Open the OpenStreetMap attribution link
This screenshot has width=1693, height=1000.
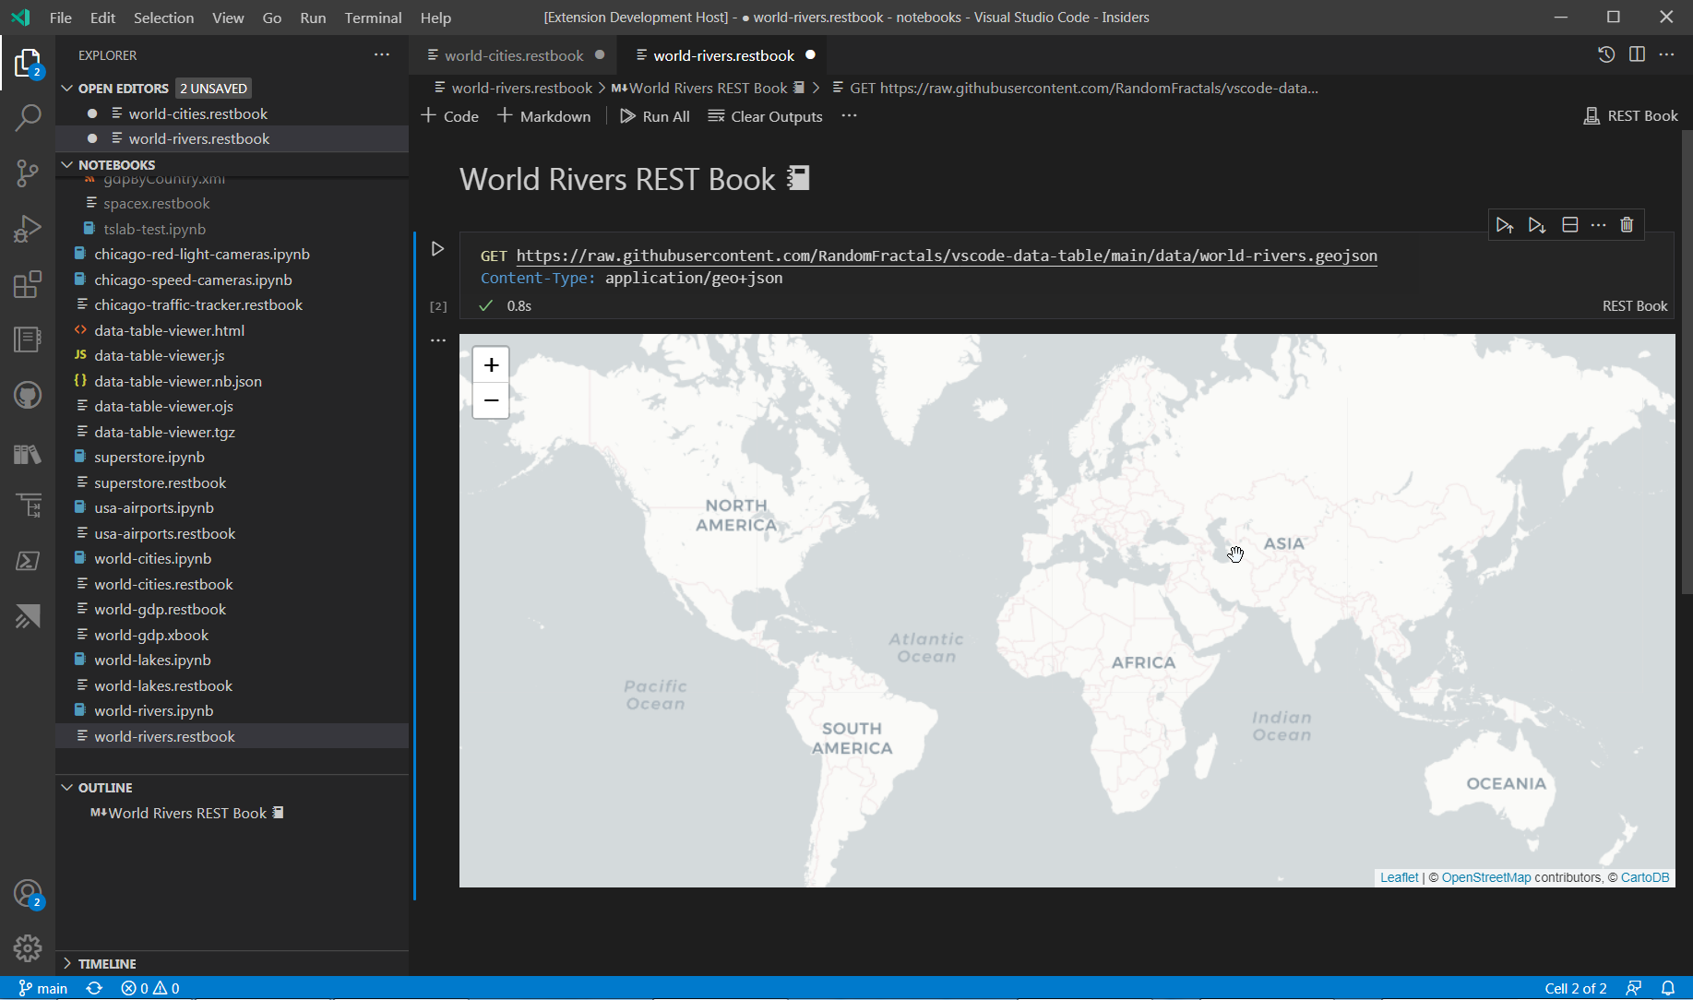[x=1486, y=876]
